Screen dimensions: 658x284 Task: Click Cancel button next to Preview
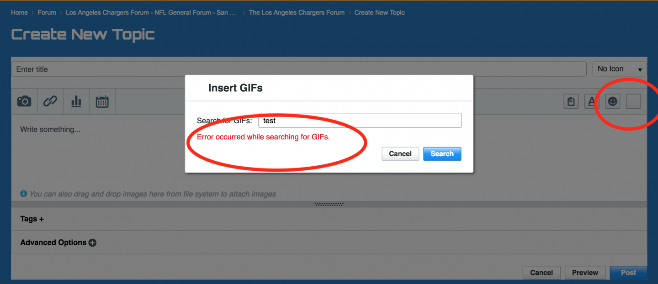click(x=541, y=273)
